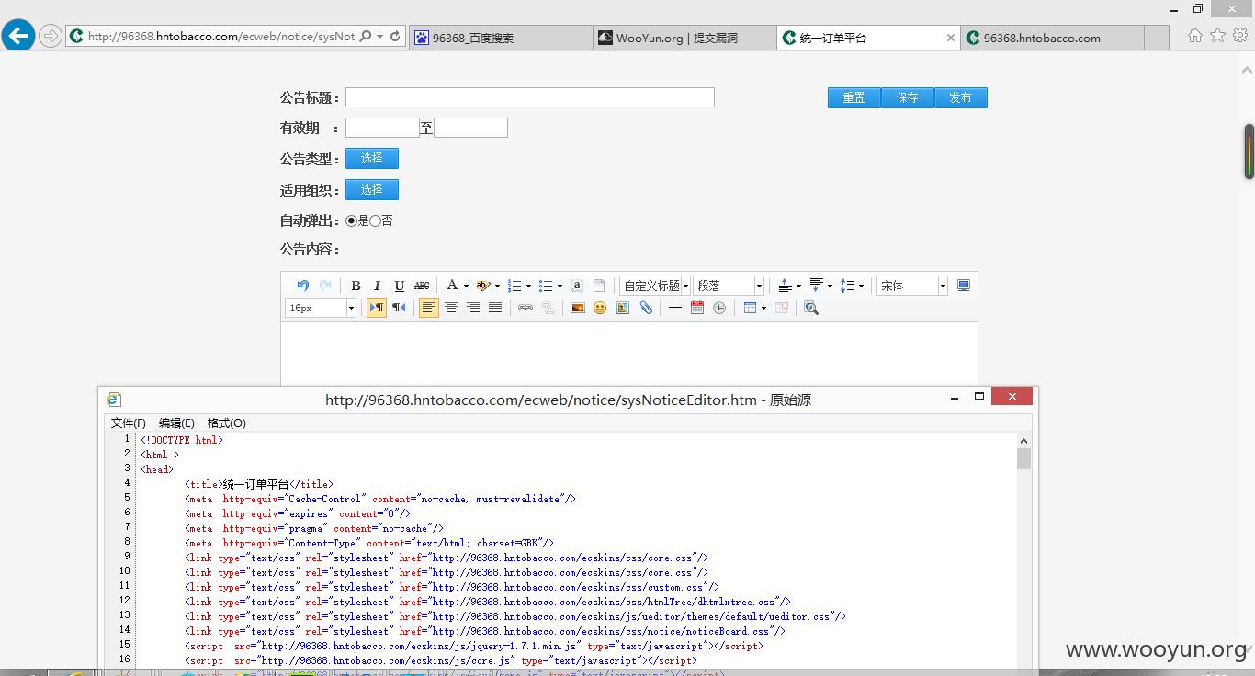Screen dimensions: 1255x676
Task: Switch to the 96368.hntobacco.com tab
Action: coord(1052,38)
